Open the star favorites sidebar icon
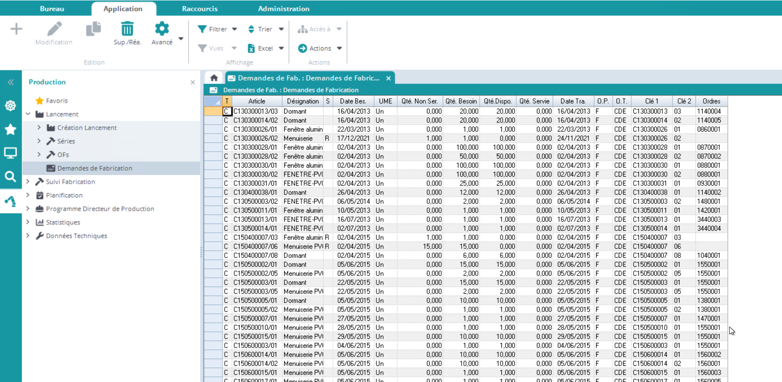 [10, 130]
